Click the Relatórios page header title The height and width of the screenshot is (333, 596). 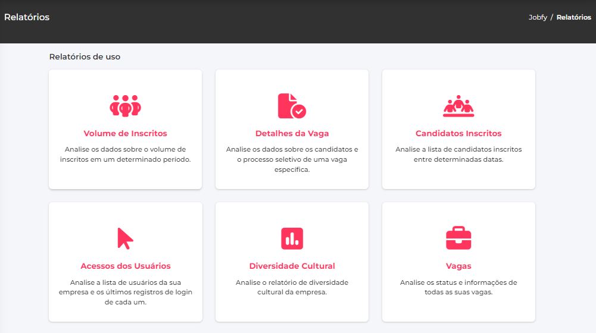pyautogui.click(x=27, y=17)
